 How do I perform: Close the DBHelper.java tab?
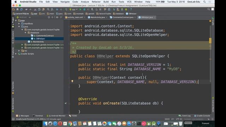pyautogui.click(x=155, y=17)
